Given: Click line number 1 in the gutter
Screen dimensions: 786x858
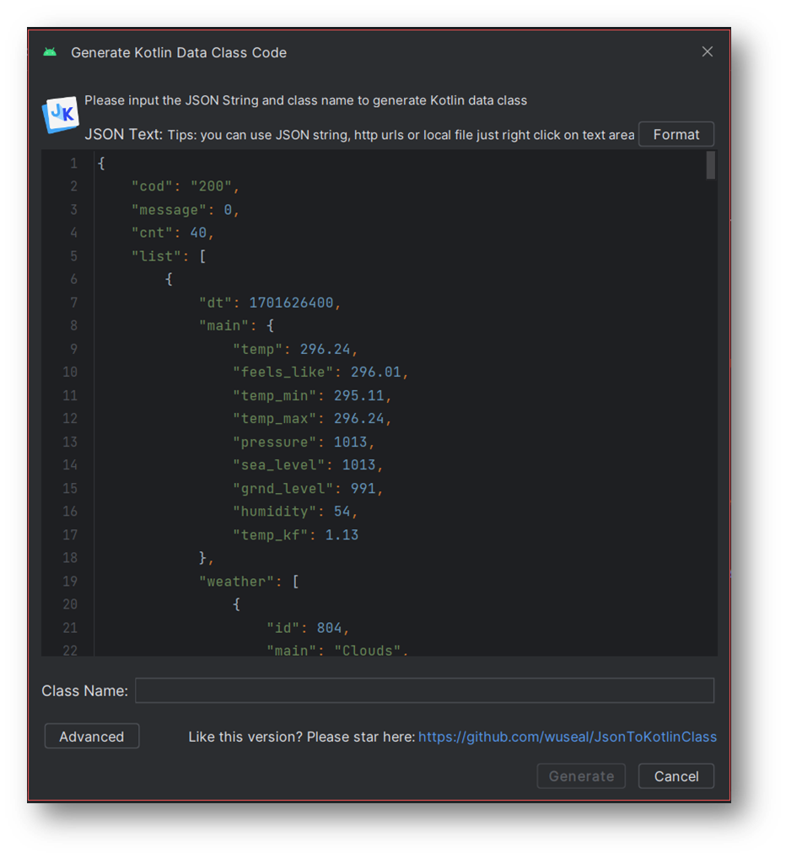Looking at the screenshot, I should 73,163.
